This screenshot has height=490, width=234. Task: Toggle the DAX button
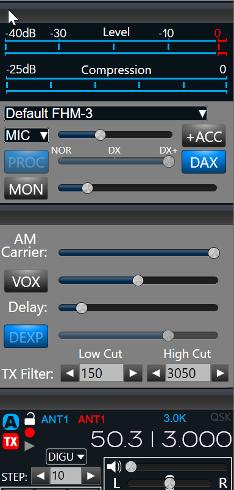point(204,162)
